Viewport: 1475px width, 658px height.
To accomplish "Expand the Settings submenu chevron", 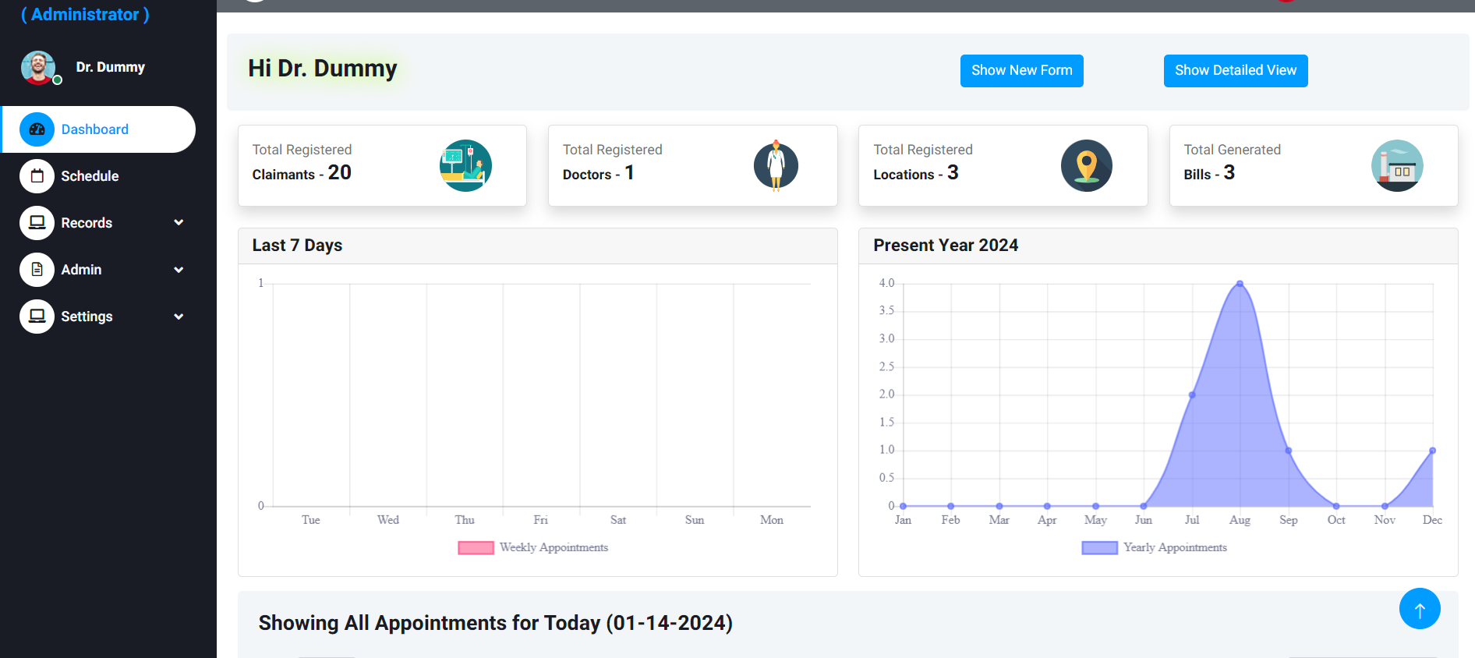I will (179, 317).
